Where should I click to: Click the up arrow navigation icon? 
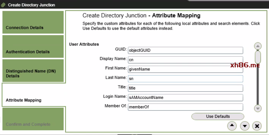pos(232,126)
